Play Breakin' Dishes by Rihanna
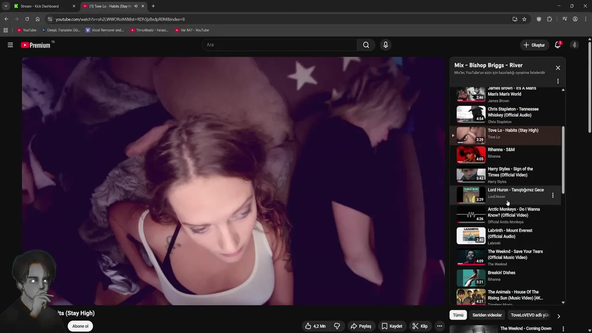The height and width of the screenshot is (333, 592). (x=506, y=277)
